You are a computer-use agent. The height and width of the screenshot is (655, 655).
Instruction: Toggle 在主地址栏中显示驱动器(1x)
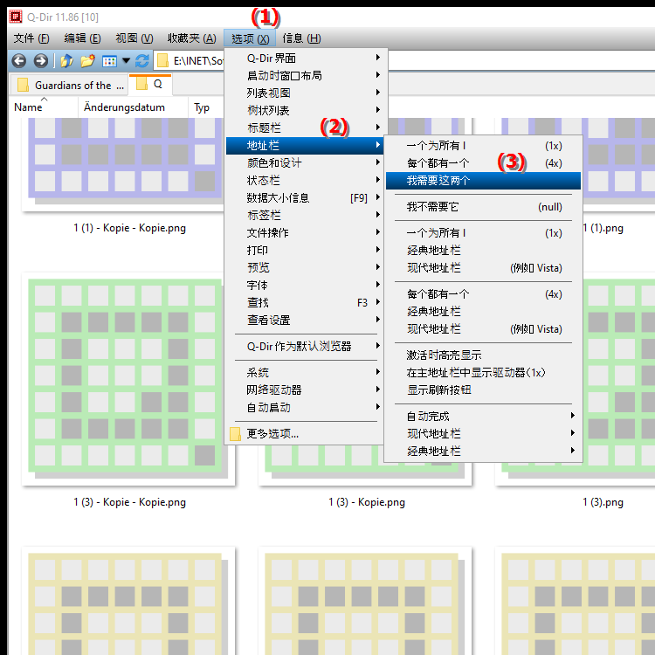click(483, 373)
